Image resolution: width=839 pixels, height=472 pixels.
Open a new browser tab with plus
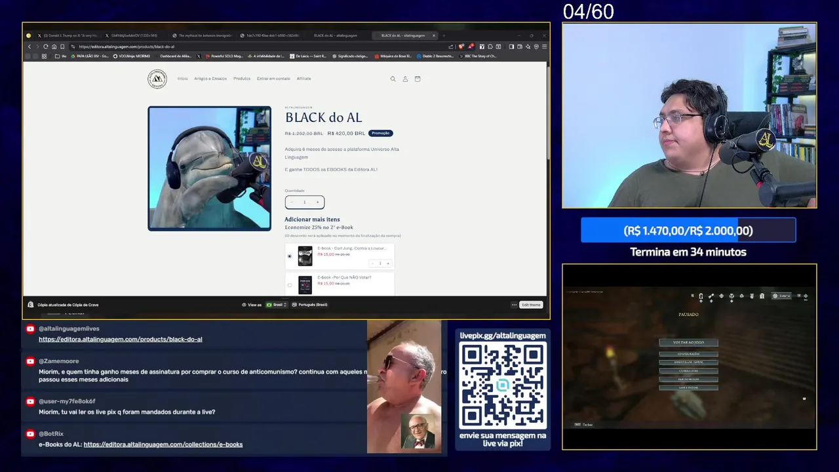pyautogui.click(x=444, y=35)
